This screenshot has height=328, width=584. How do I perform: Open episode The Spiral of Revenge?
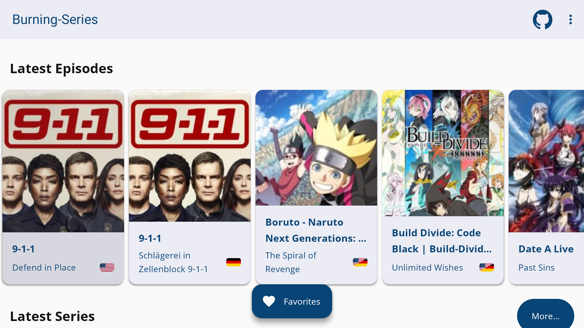291,262
